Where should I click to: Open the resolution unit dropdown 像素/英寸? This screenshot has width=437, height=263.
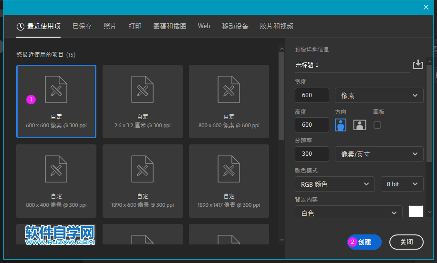click(379, 154)
